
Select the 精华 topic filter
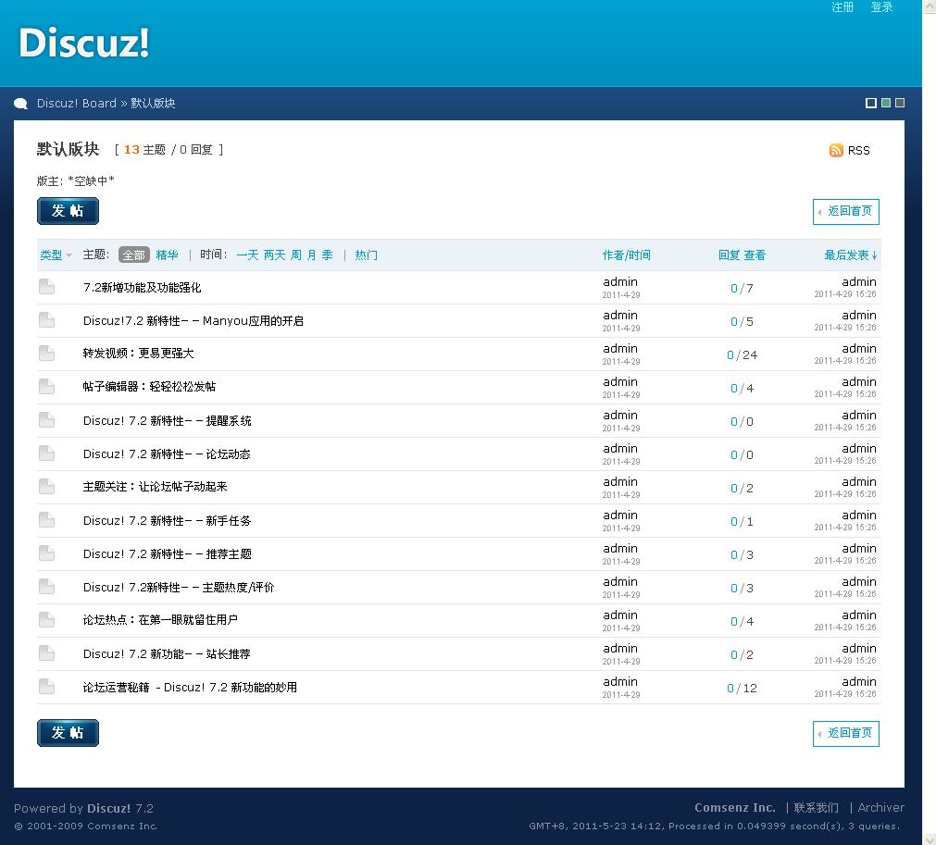click(x=168, y=255)
